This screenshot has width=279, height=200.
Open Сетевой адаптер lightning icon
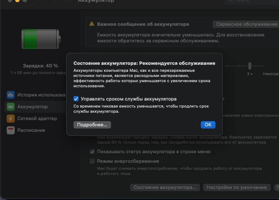[11, 119]
